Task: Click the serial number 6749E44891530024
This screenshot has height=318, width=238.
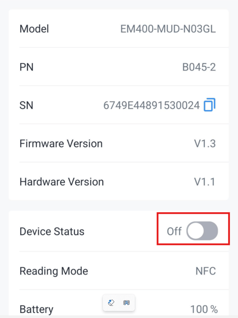Action: pos(152,105)
